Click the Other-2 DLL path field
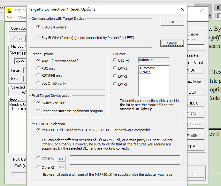This screenshot has width=221, height=186. 125,167
